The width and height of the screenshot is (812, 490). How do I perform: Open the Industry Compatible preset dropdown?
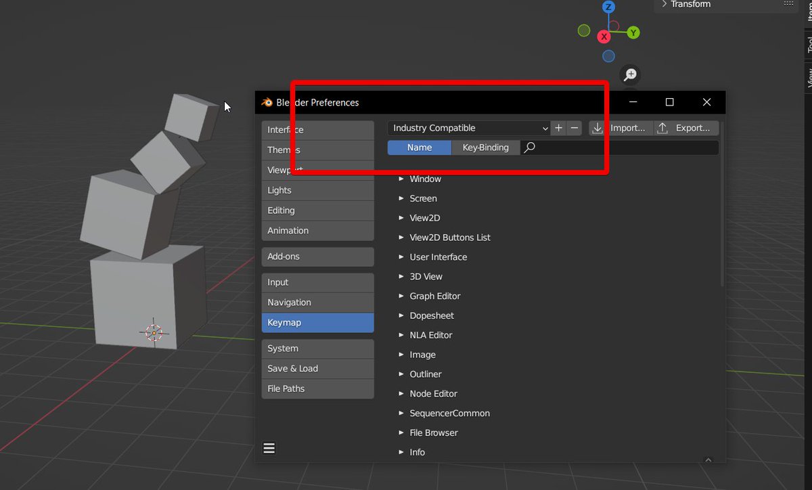tap(469, 128)
